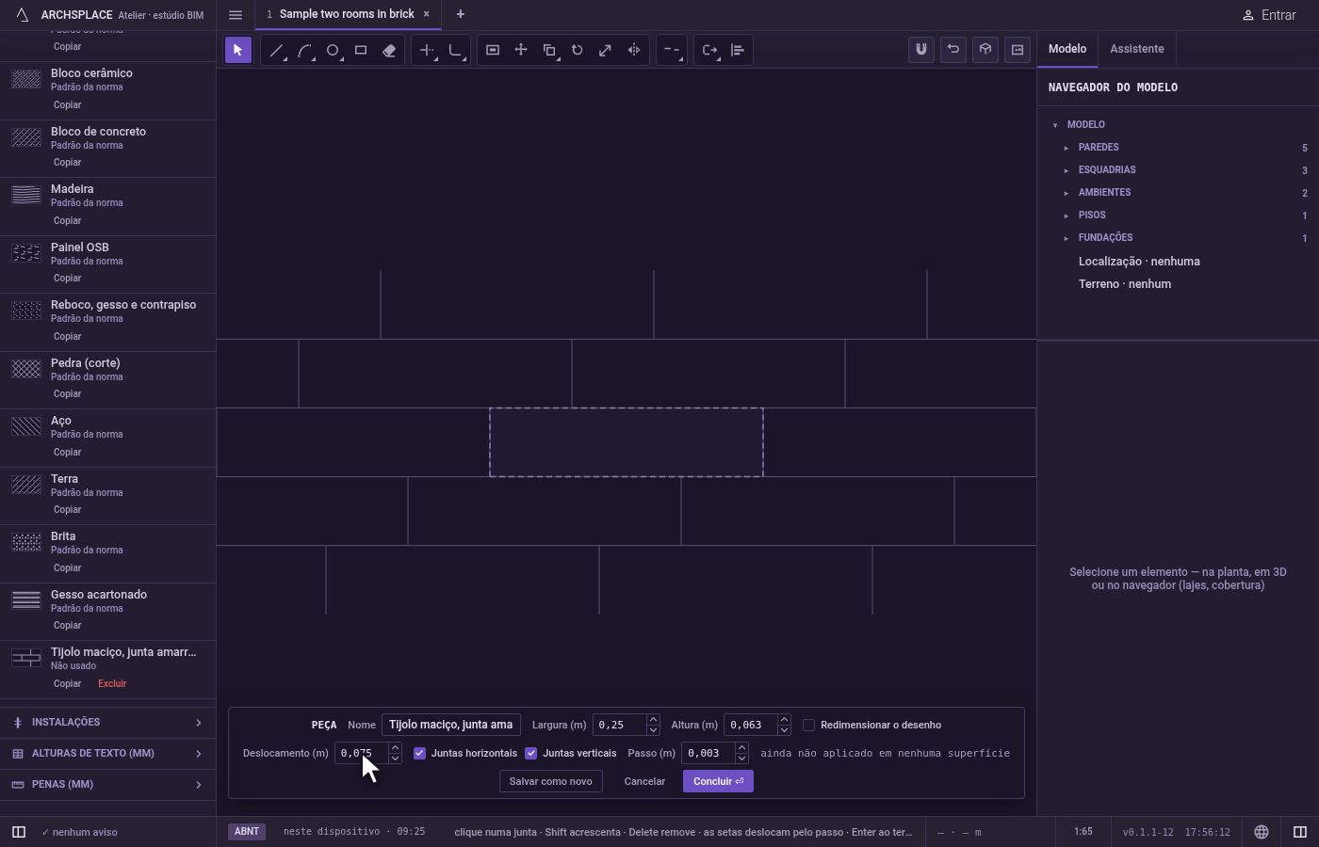
Task: Expand the AMBIENTES tree node
Action: click(1067, 193)
